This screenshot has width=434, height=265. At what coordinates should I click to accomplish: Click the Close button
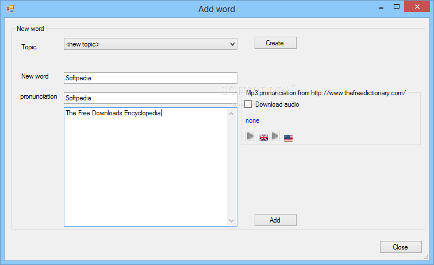tap(401, 247)
